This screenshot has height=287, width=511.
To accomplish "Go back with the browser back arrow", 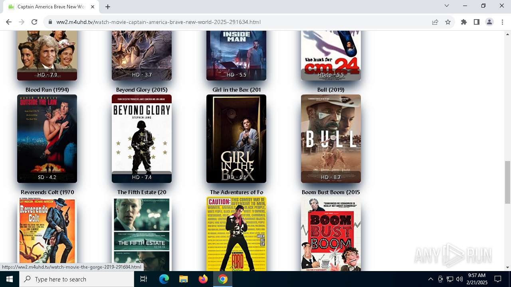I will click(9, 22).
